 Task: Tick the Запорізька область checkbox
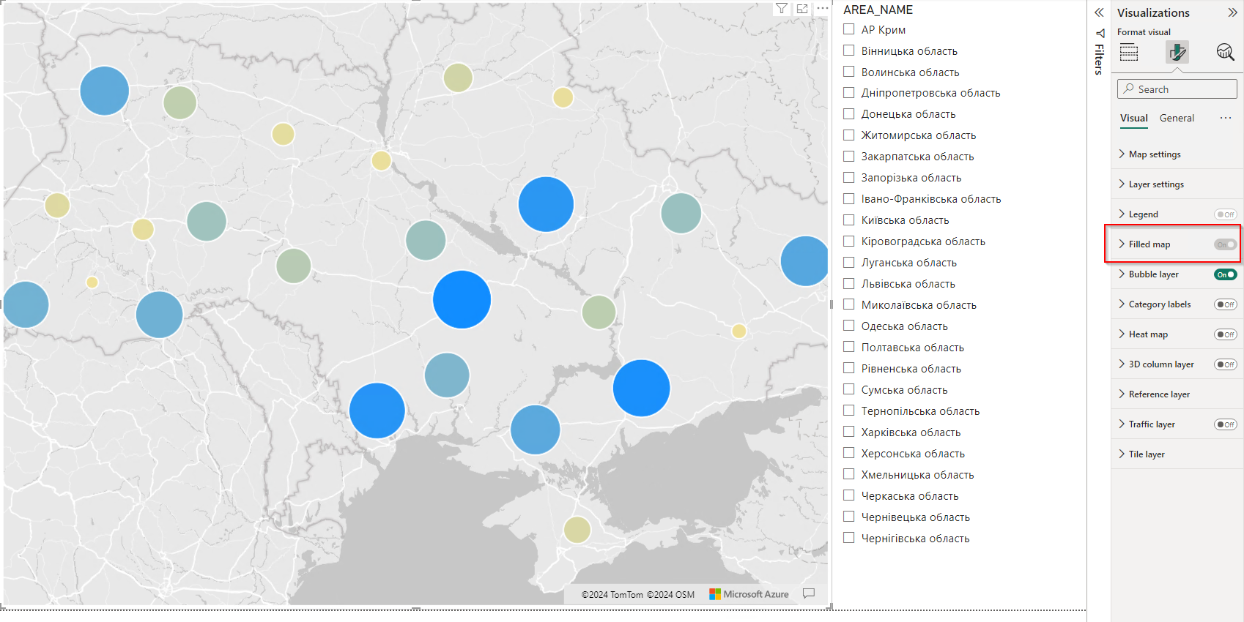[x=848, y=177]
